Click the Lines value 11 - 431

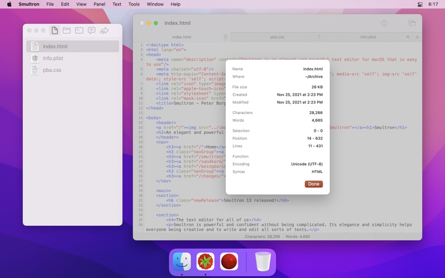315,146
